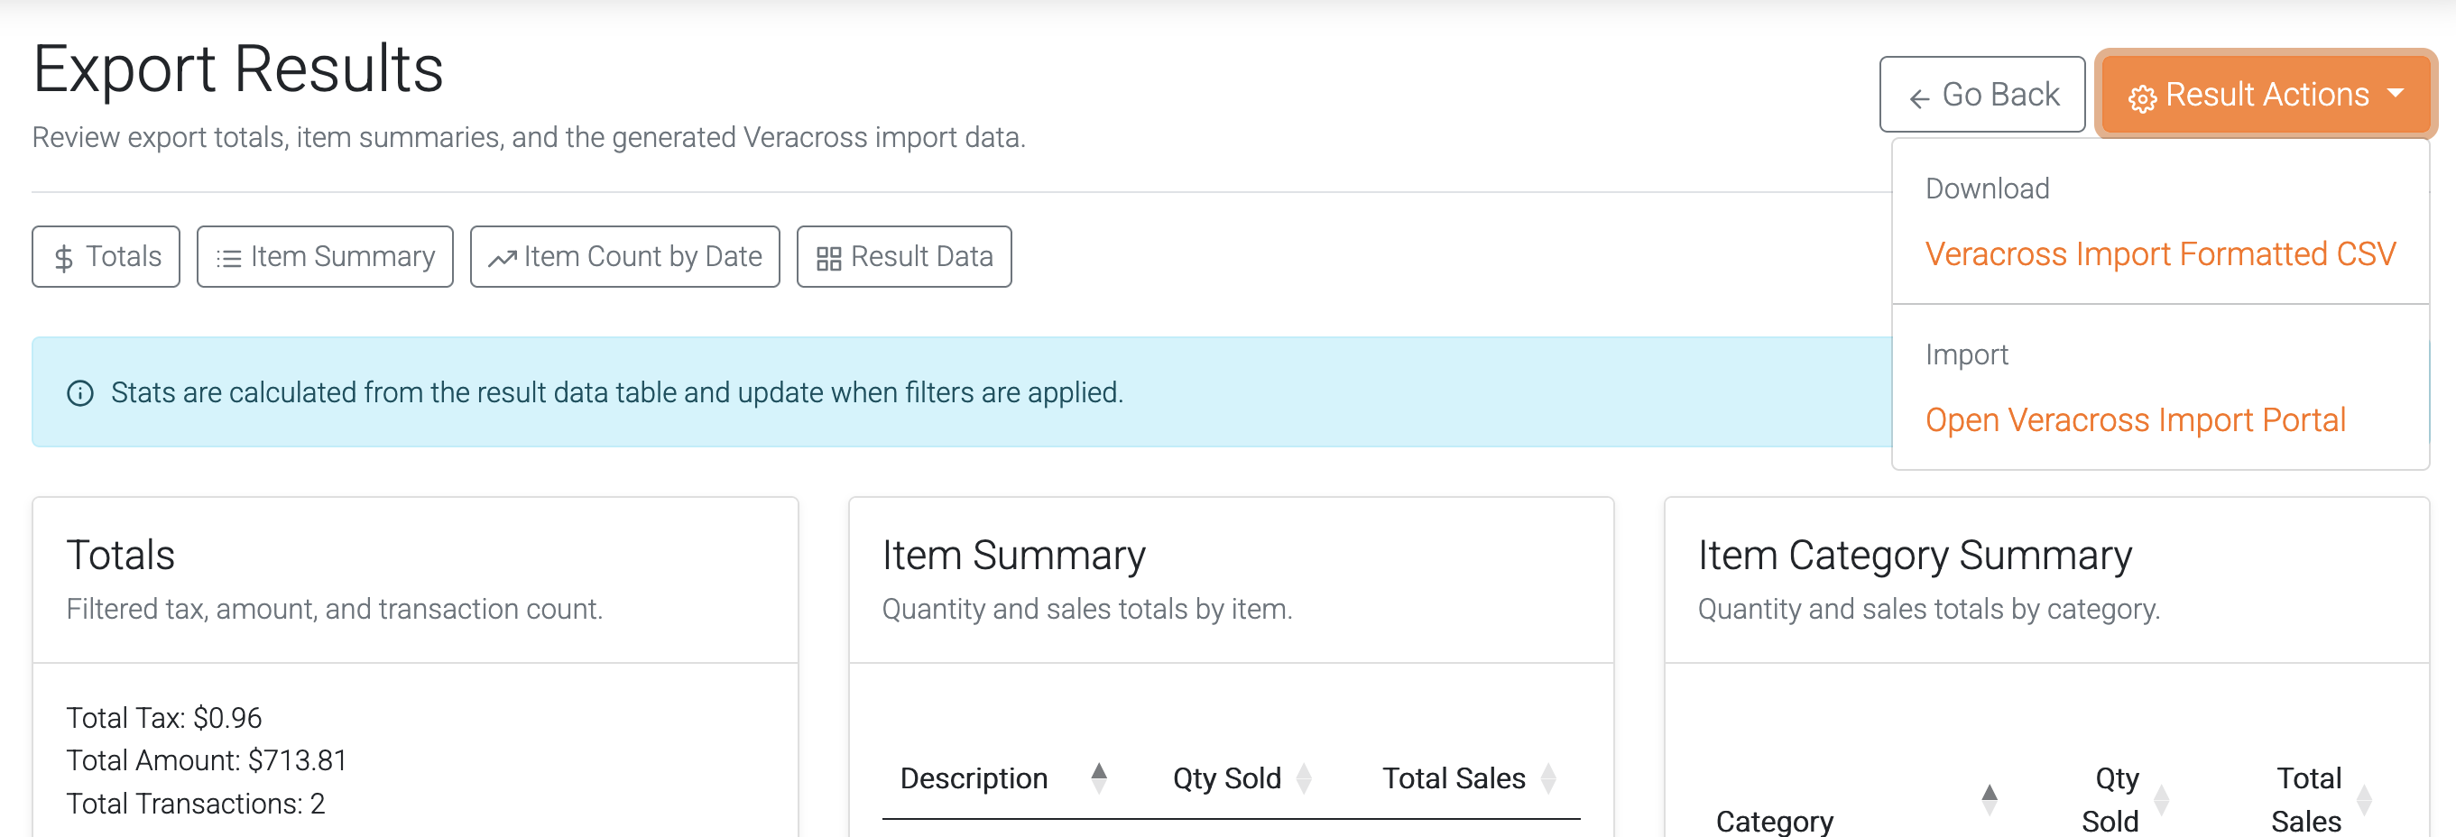Jump to Item Summary section button
2456x837 pixels.
point(325,256)
